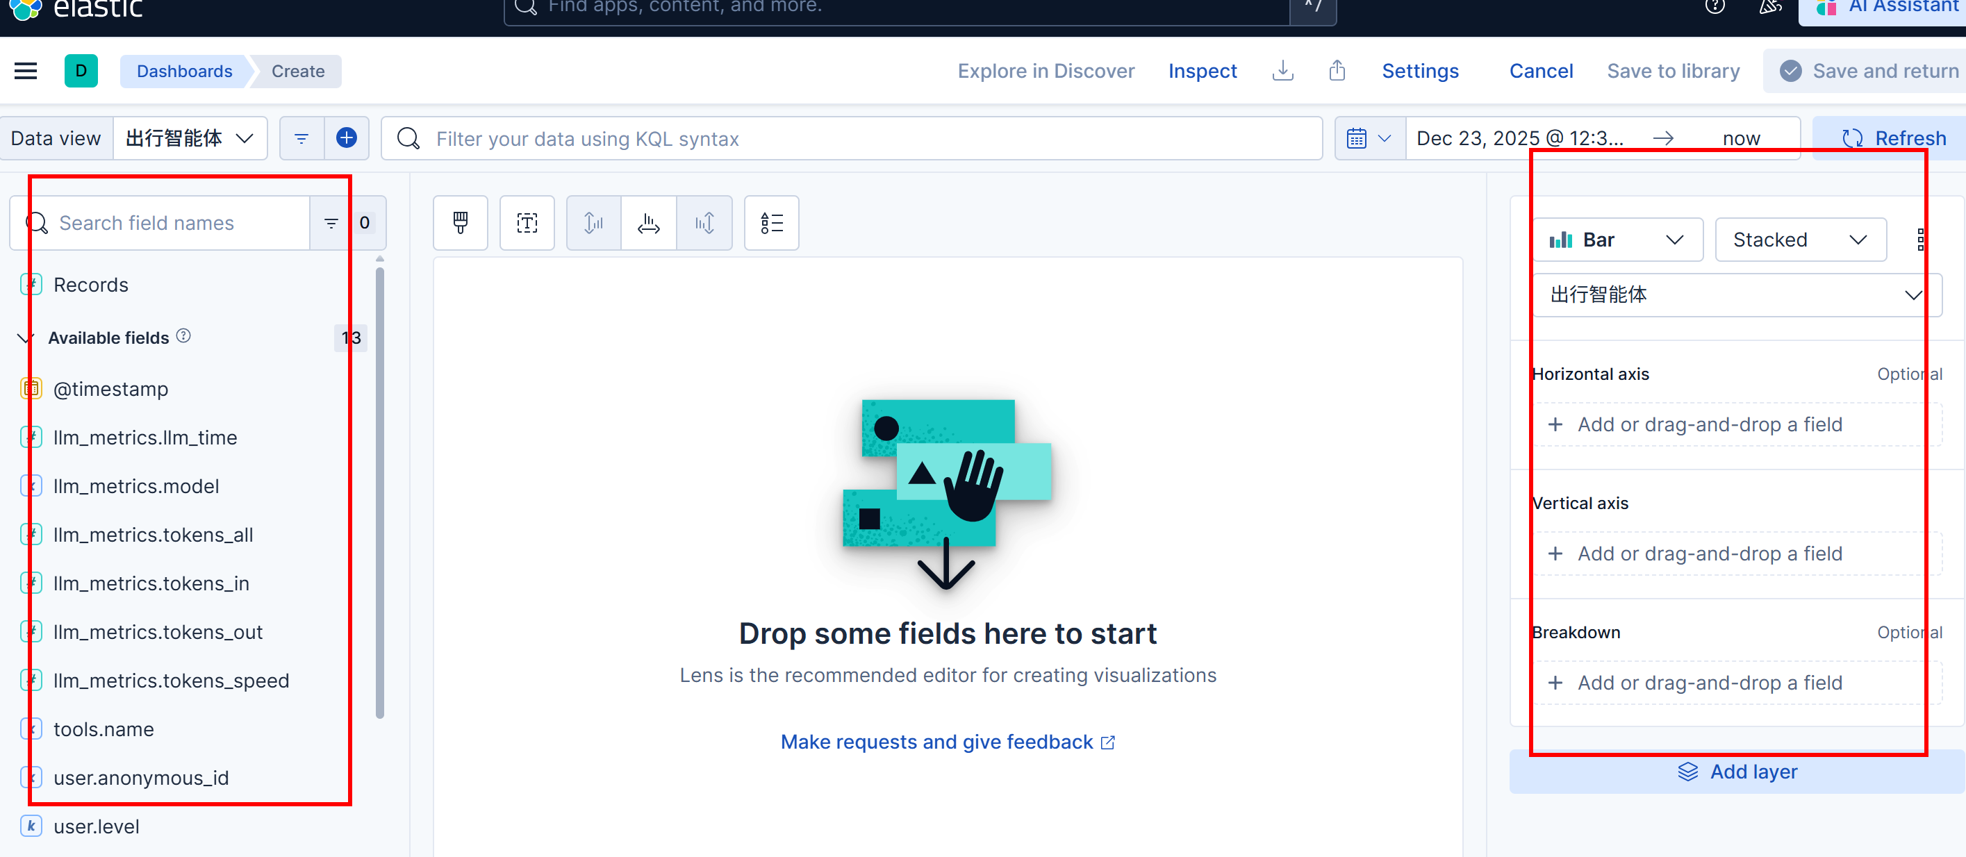This screenshot has height=857, width=1966.
Task: Collapse the Available fields section
Action: pyautogui.click(x=26, y=338)
